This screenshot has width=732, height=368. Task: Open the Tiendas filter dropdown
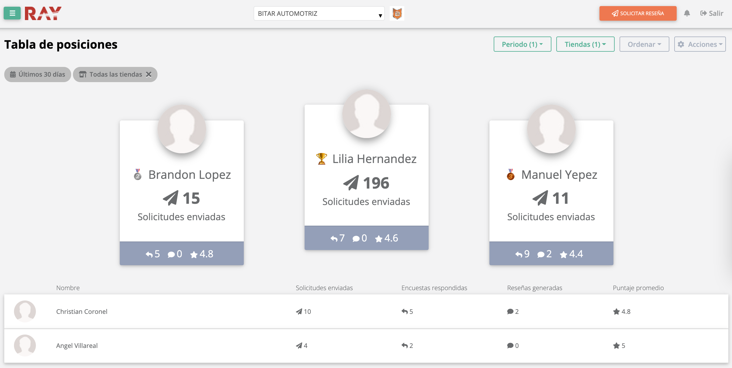coord(585,44)
